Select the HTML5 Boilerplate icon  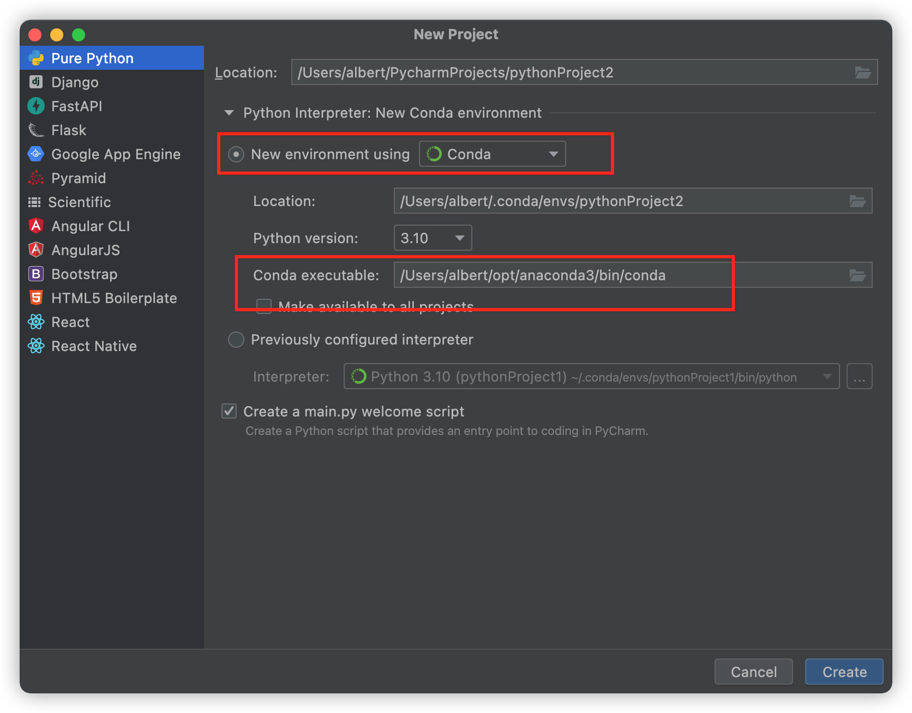pyautogui.click(x=36, y=298)
